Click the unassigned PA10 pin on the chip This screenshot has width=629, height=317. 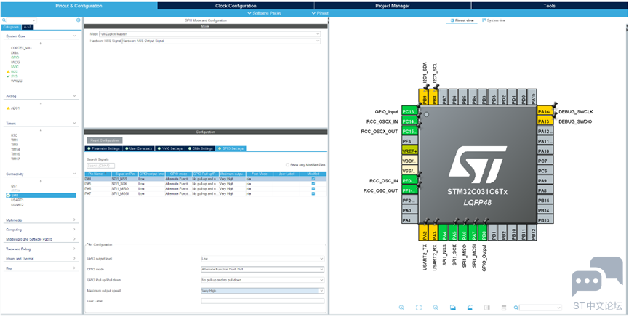coord(545,151)
